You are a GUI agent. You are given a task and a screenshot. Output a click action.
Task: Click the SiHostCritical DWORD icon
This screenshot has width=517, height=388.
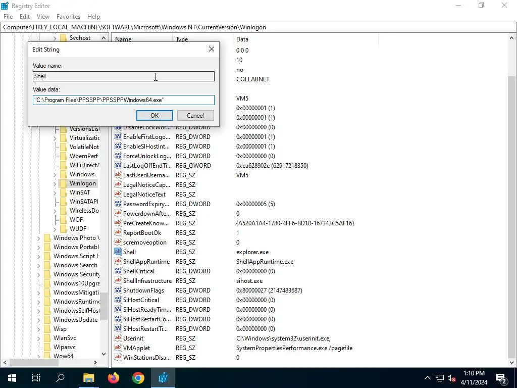118,300
